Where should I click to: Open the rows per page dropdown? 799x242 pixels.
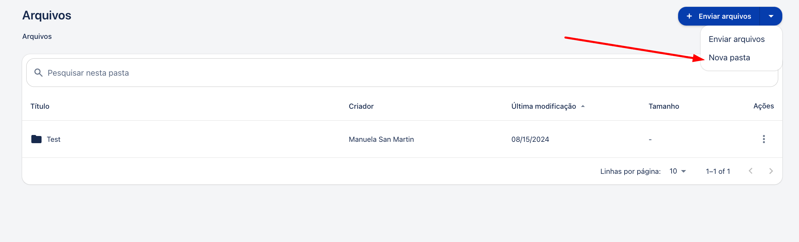point(678,171)
